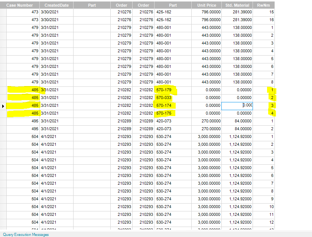Image resolution: width=312 pixels, height=237 pixels.
Task: Click RwNm 9 in case 504 row
Action: (264, 199)
